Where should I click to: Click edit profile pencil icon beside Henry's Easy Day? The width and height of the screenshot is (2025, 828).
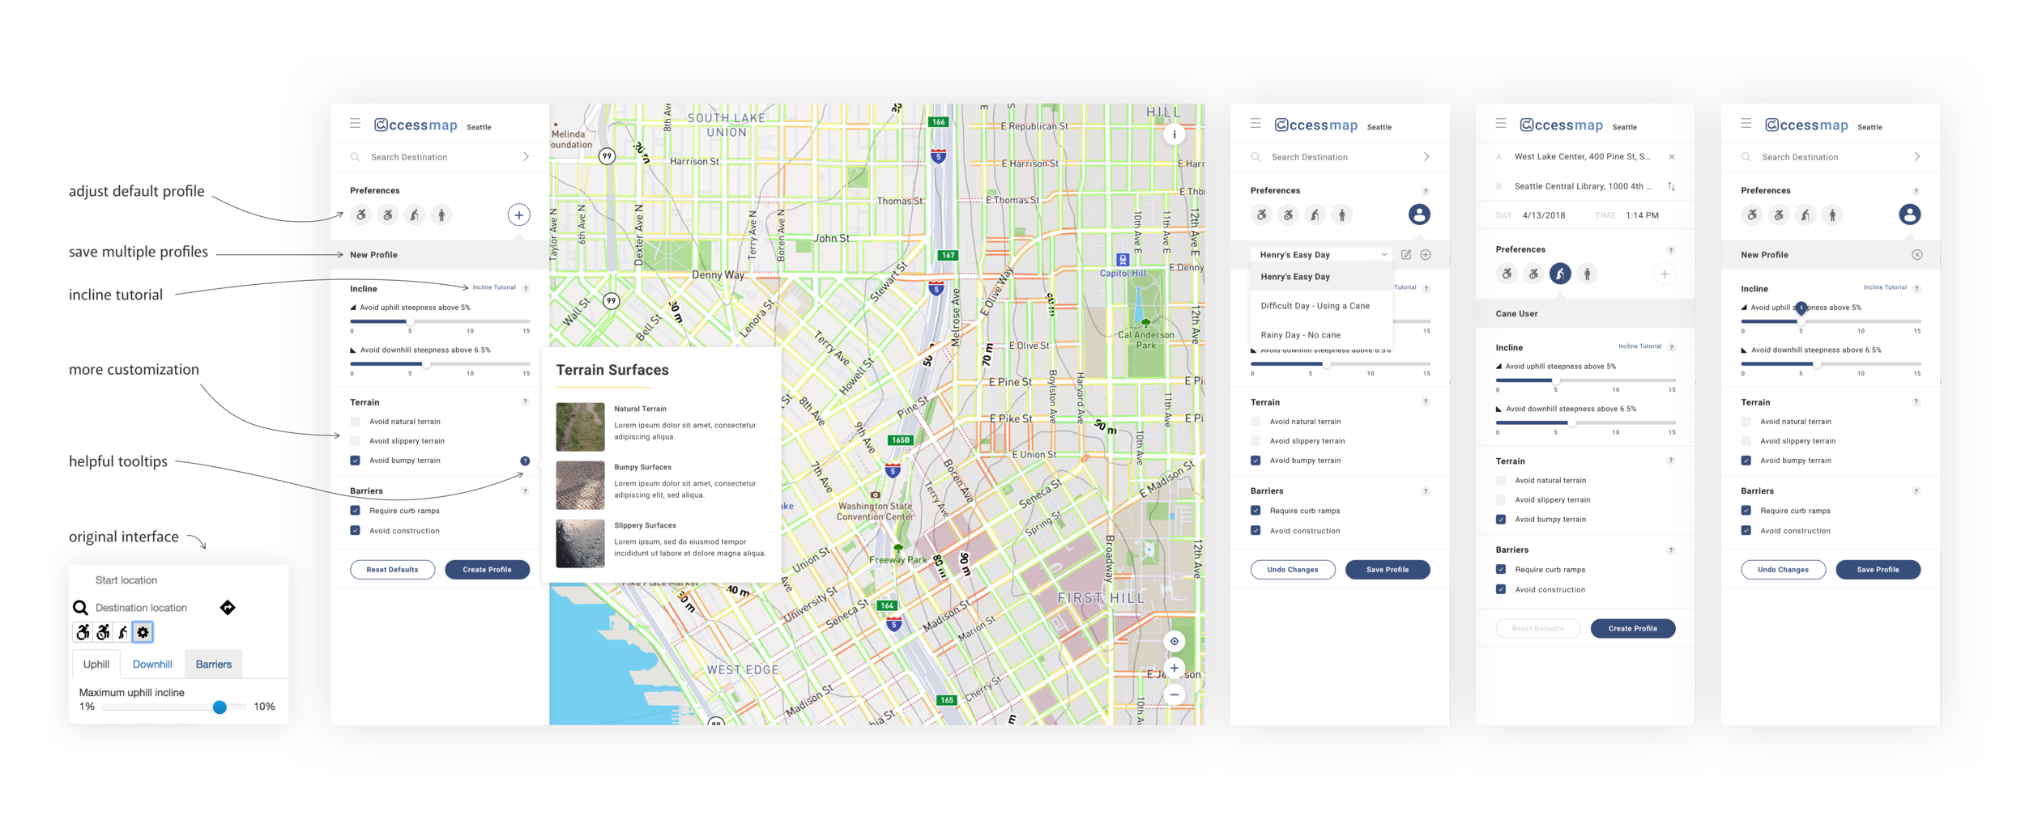pos(1406,254)
